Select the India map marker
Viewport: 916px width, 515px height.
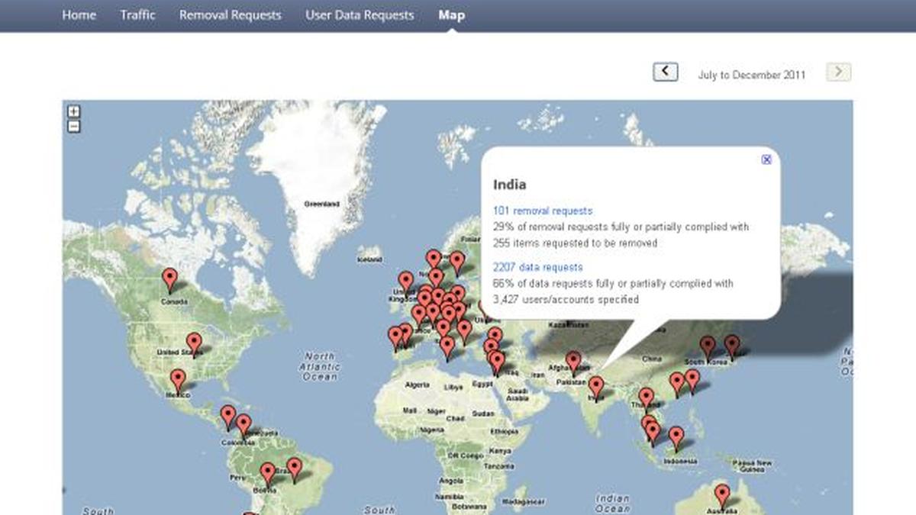[x=596, y=386]
